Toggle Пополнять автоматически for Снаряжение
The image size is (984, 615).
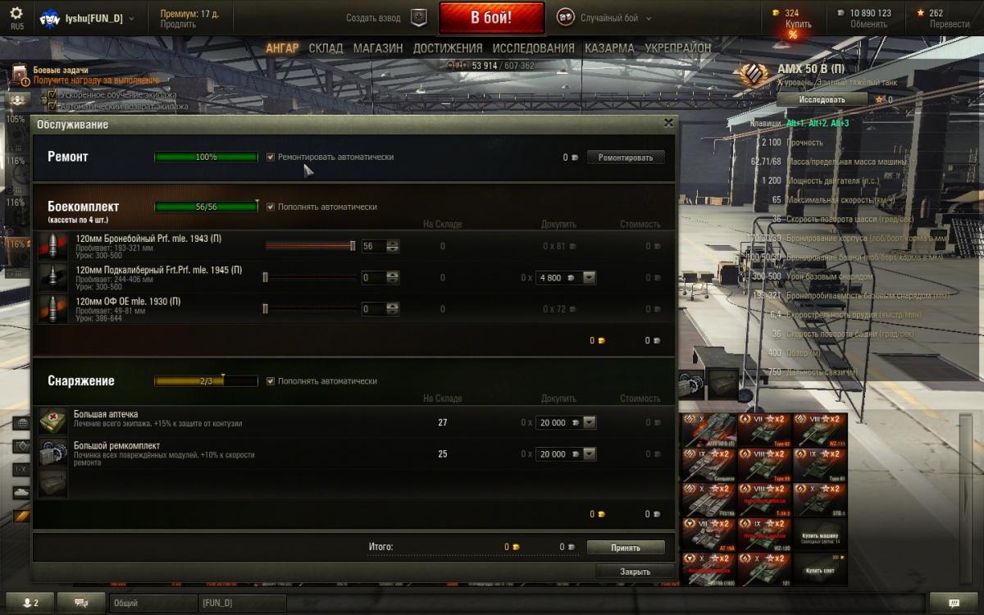click(271, 380)
